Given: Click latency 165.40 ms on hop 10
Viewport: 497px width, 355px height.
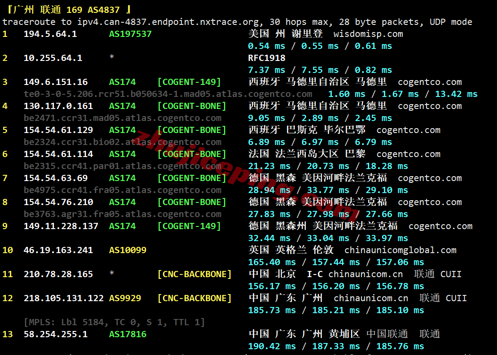Looking at the screenshot, I should [x=272, y=262].
